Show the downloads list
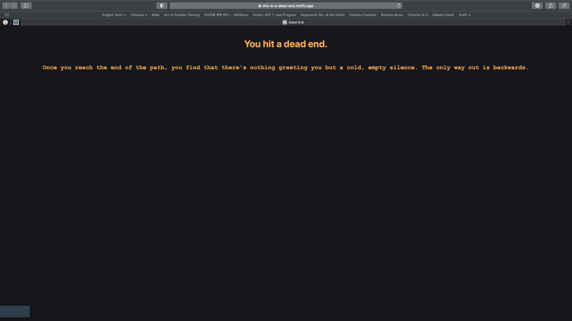Viewport: 572px width, 321px height. click(x=537, y=6)
